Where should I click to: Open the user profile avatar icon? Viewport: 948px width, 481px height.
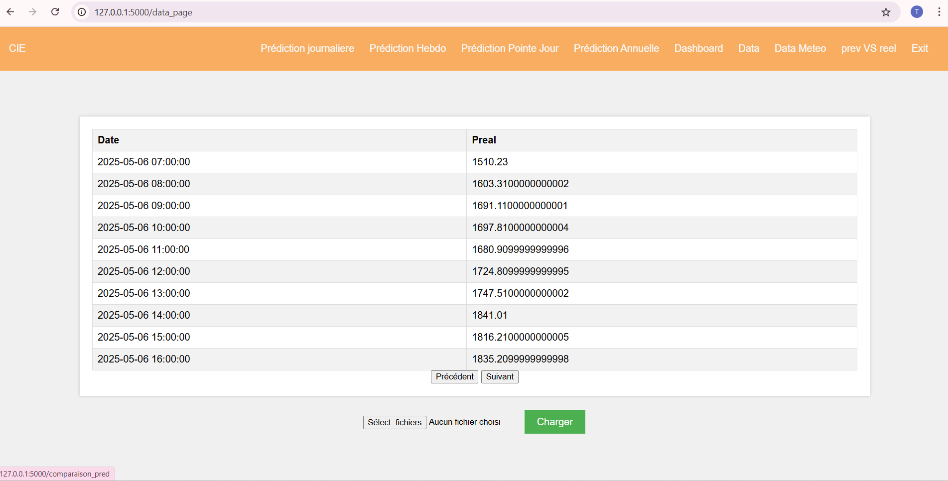coord(917,12)
